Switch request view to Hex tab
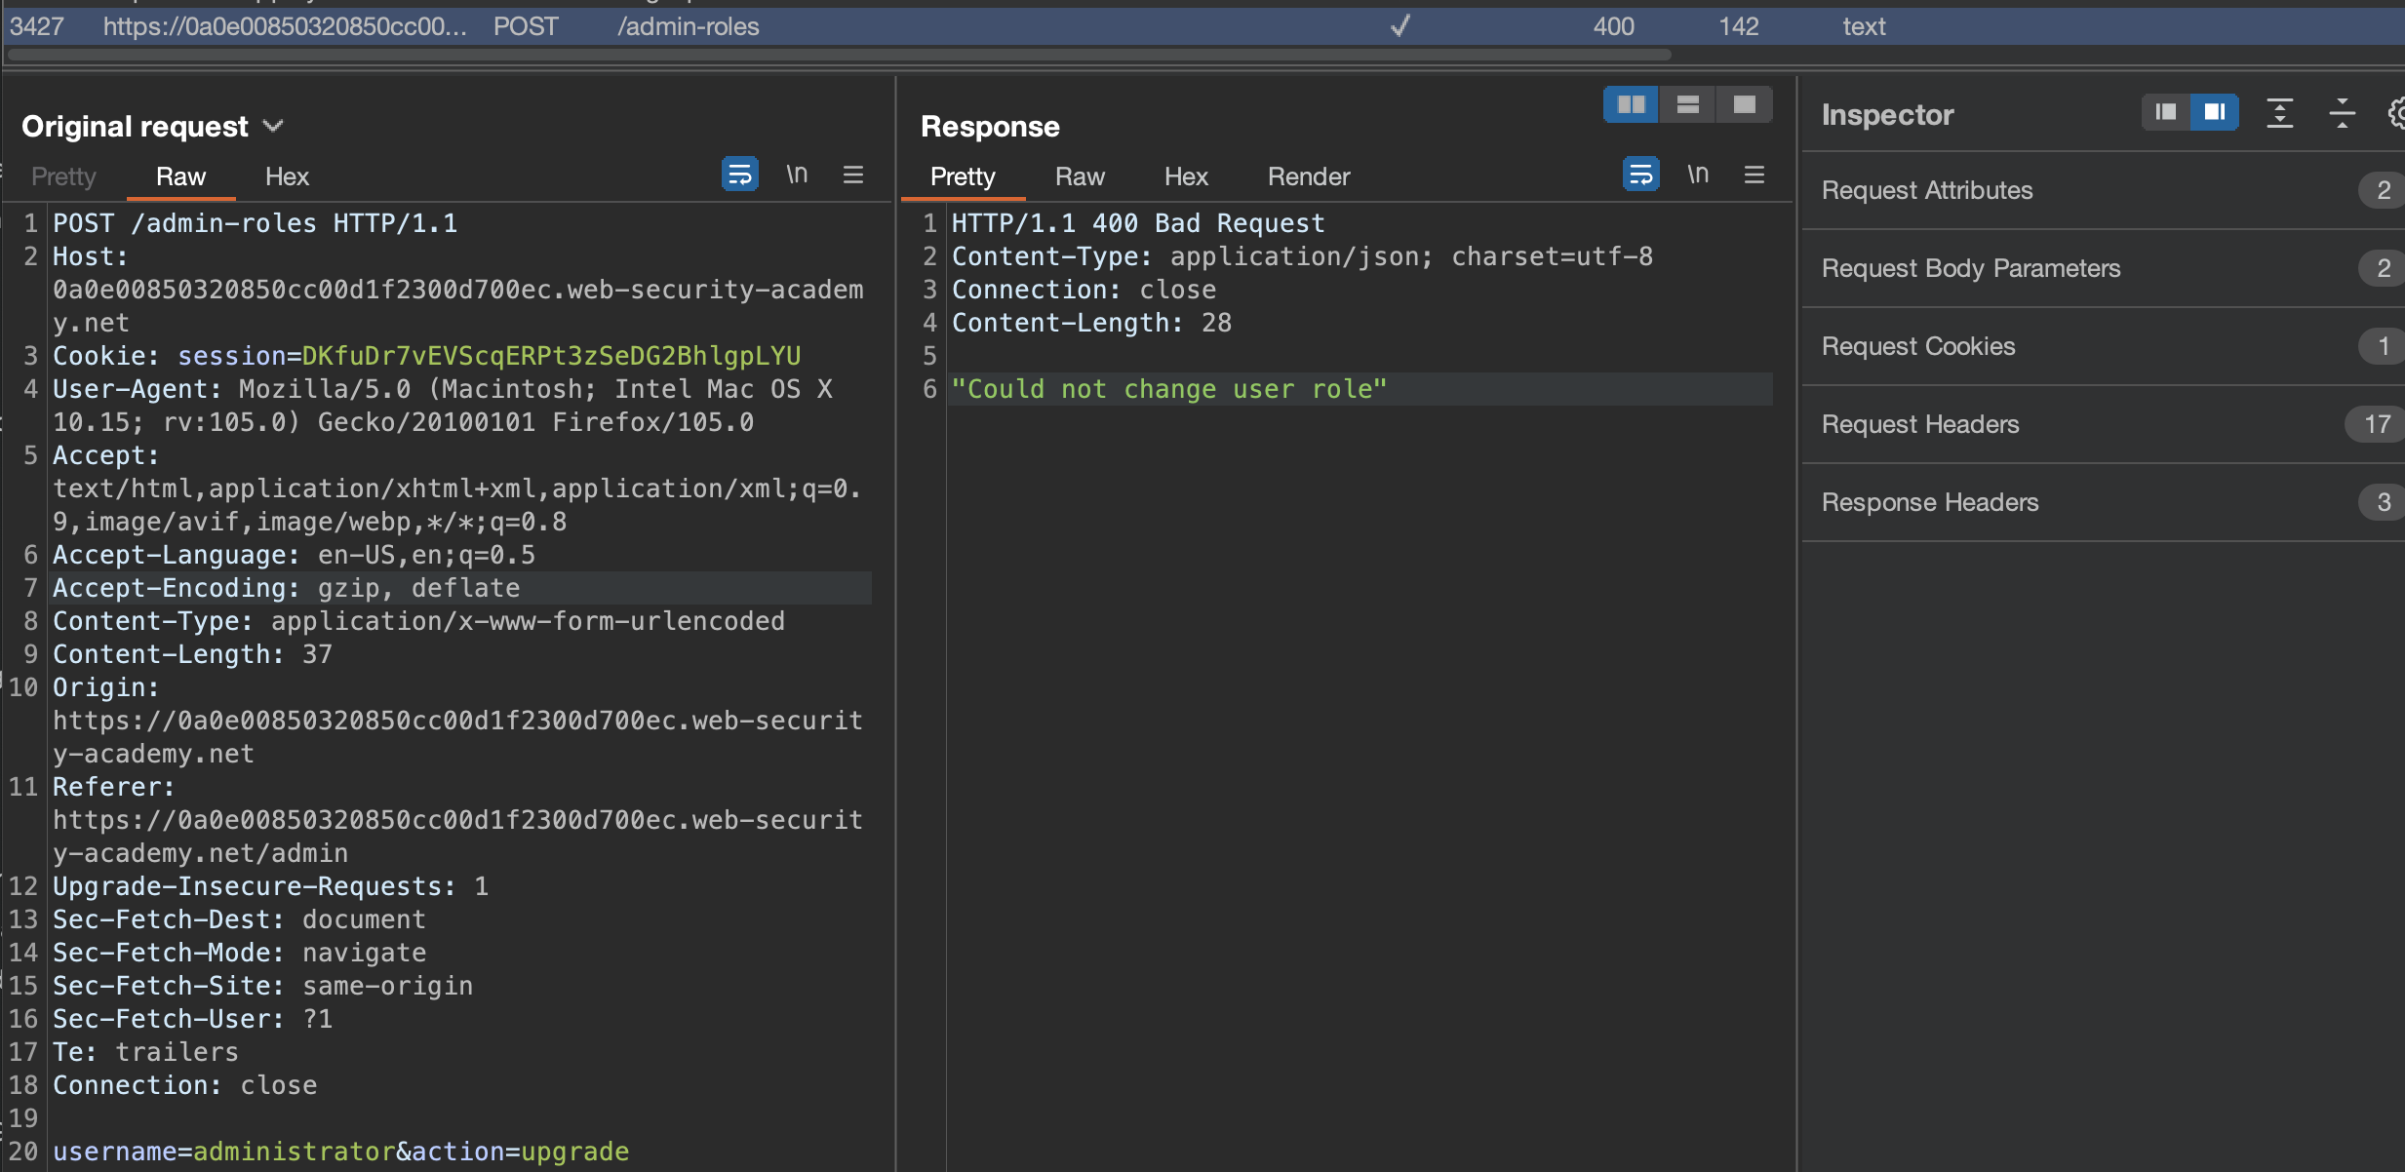Screen dimensions: 2405x1172 coord(287,177)
